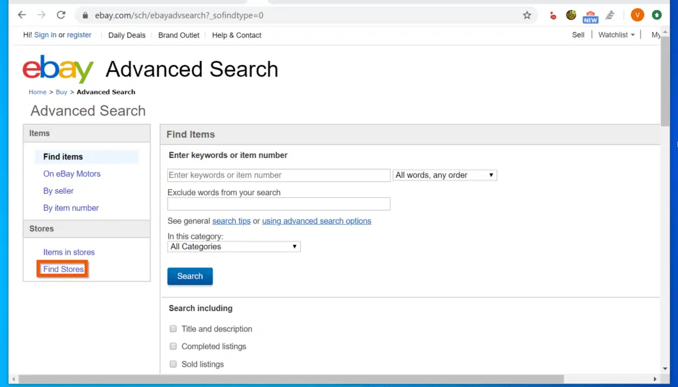Check the Title and description checkbox
Screen dimensions: 678x387
point(173,329)
